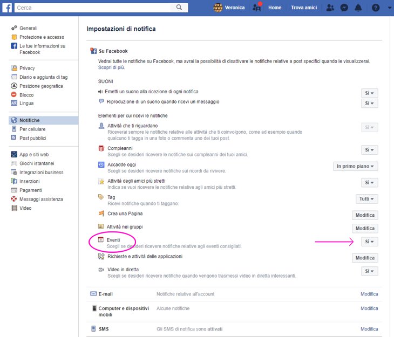
Task: Click the Veronica profile name
Action: [235, 8]
